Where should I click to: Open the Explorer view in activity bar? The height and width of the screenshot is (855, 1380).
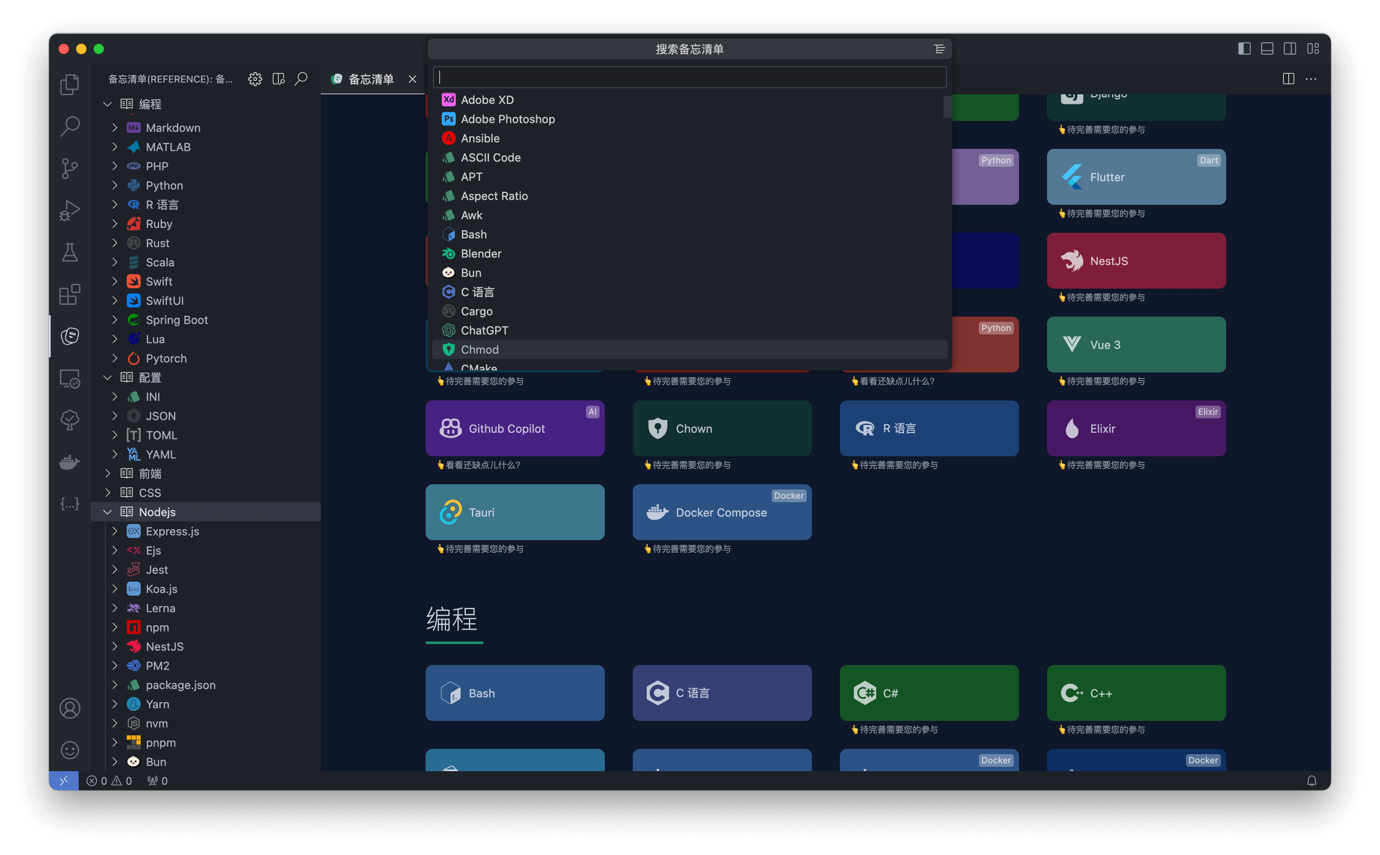[x=69, y=85]
